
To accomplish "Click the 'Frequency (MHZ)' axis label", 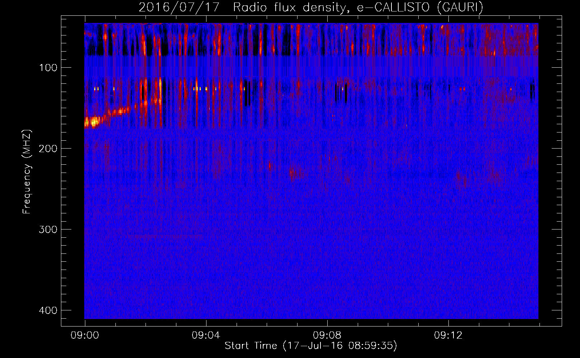I will (27, 172).
